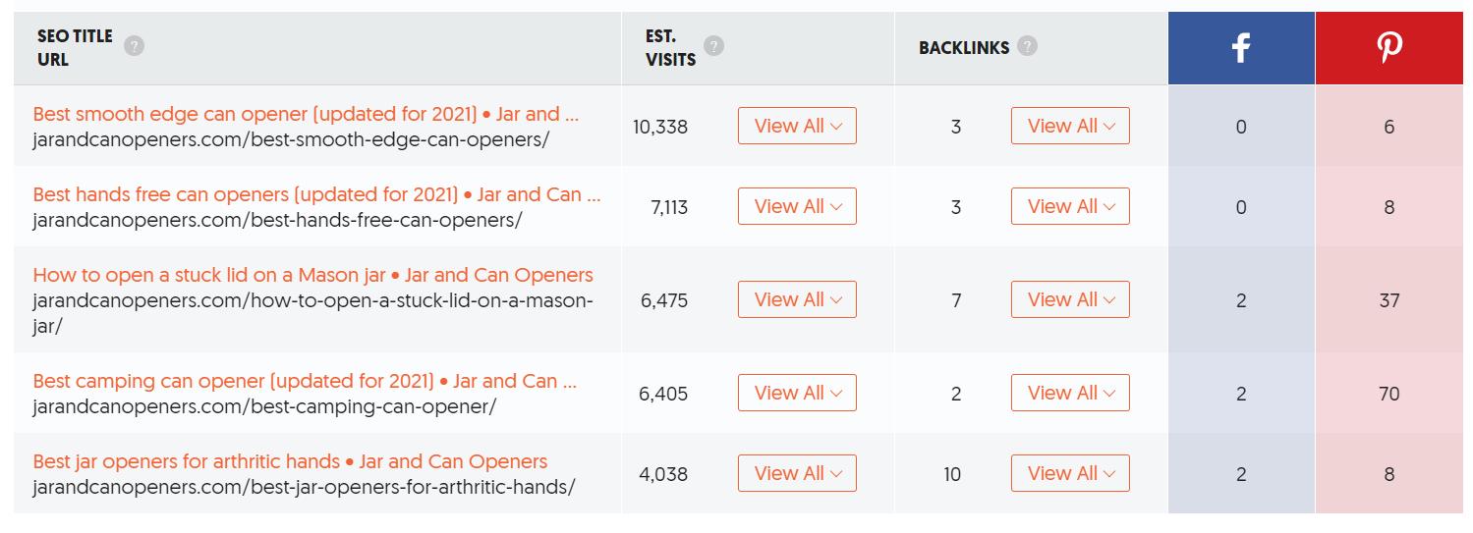This screenshot has height=533, width=1473.
Task: Click help icon beside Est. Visits
Action: coord(714,46)
